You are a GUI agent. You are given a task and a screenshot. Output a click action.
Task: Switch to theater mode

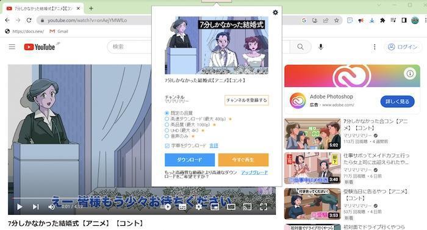231,207
